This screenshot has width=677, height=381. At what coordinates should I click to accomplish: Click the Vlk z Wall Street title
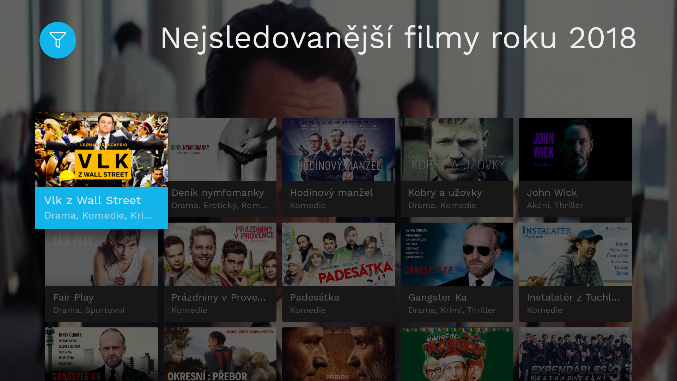click(x=93, y=200)
